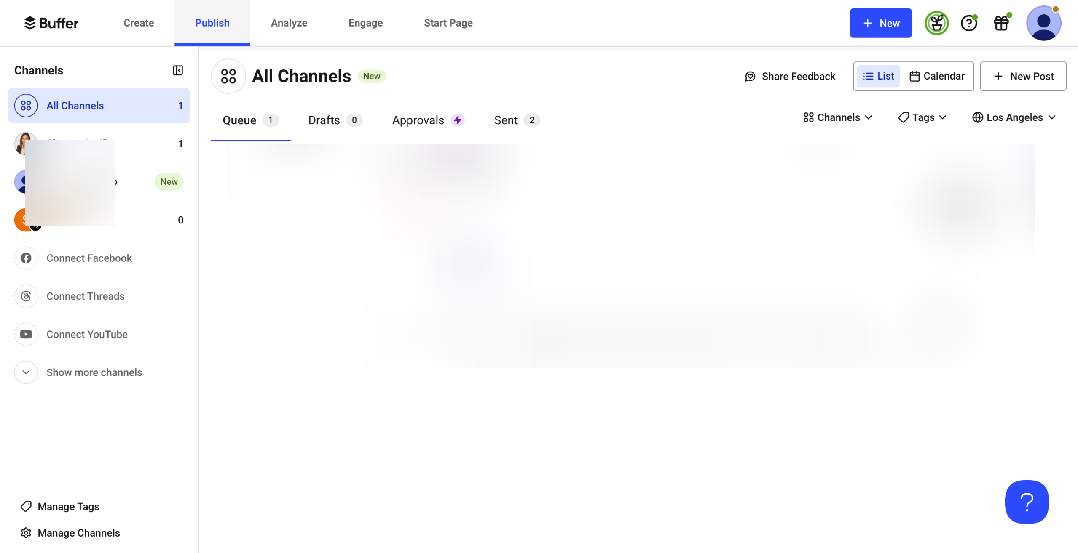Open the user profile avatar
The width and height of the screenshot is (1078, 553).
(1043, 23)
